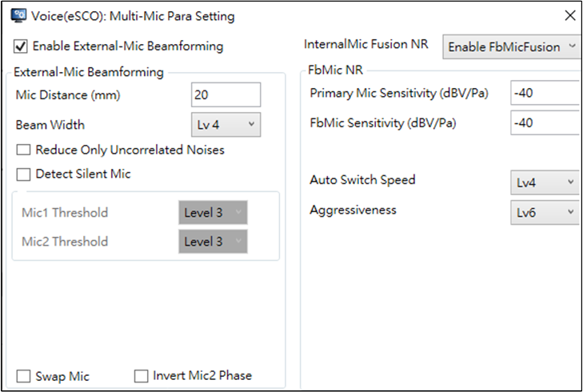
Task: Tick the Detect Silent Mic checkbox
Action: [x=23, y=174]
